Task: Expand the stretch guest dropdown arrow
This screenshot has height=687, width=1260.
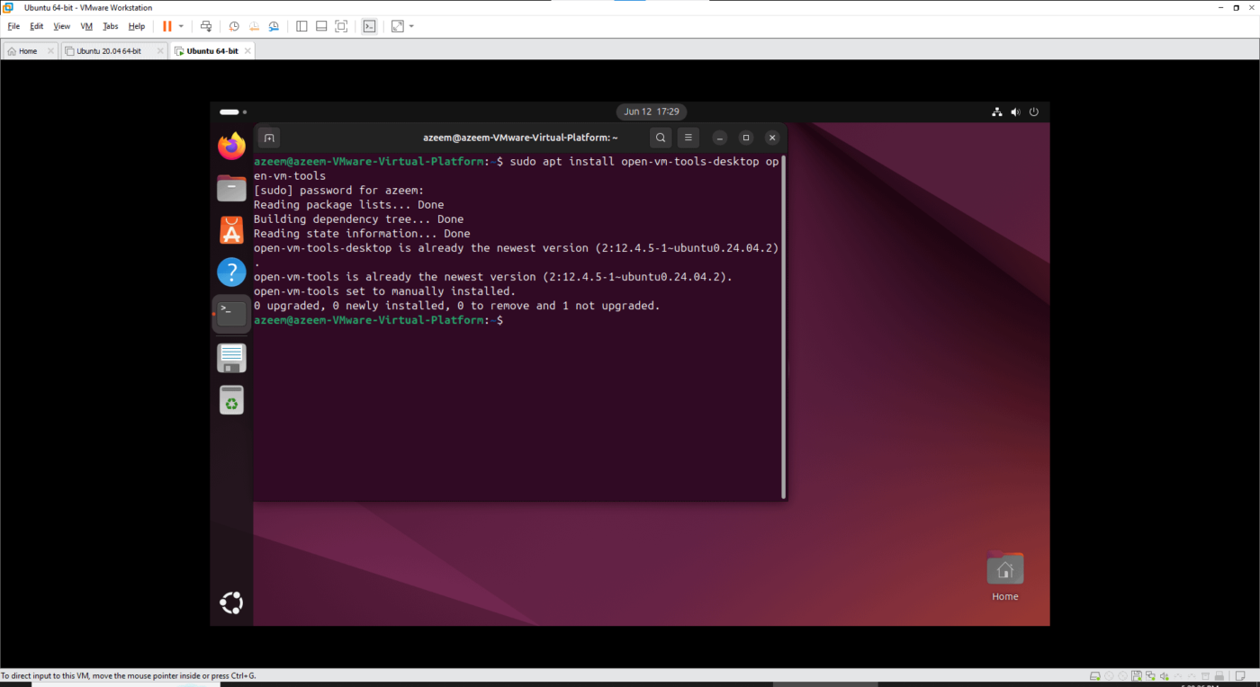Action: 411,26
